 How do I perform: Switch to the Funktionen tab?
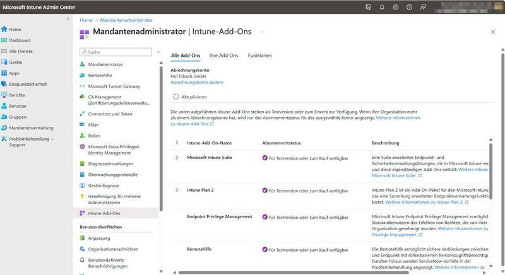tap(259, 56)
